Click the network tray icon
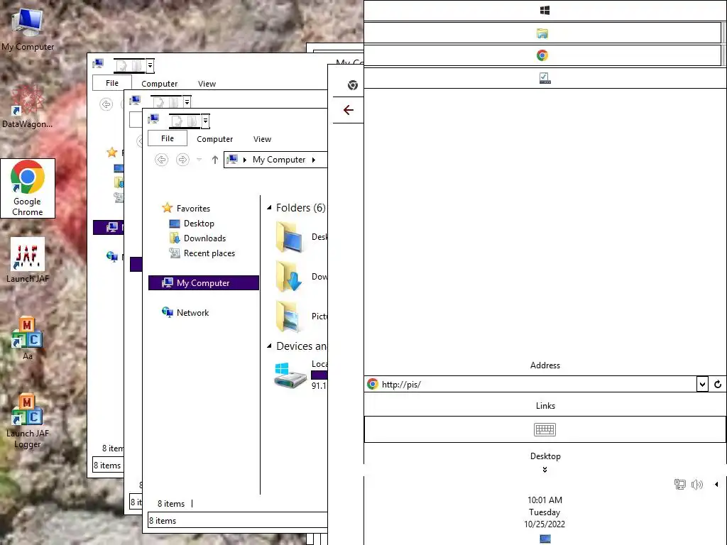The image size is (727, 545). click(679, 484)
